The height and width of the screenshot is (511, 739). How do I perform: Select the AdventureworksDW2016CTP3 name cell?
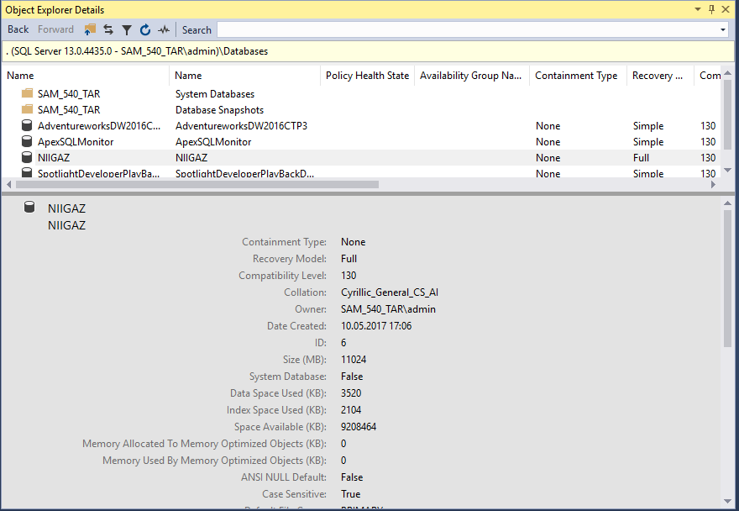click(x=241, y=126)
